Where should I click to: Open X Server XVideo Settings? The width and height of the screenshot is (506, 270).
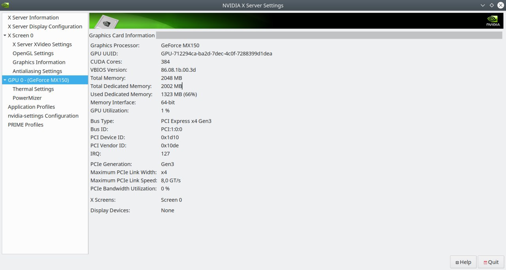tap(42, 45)
